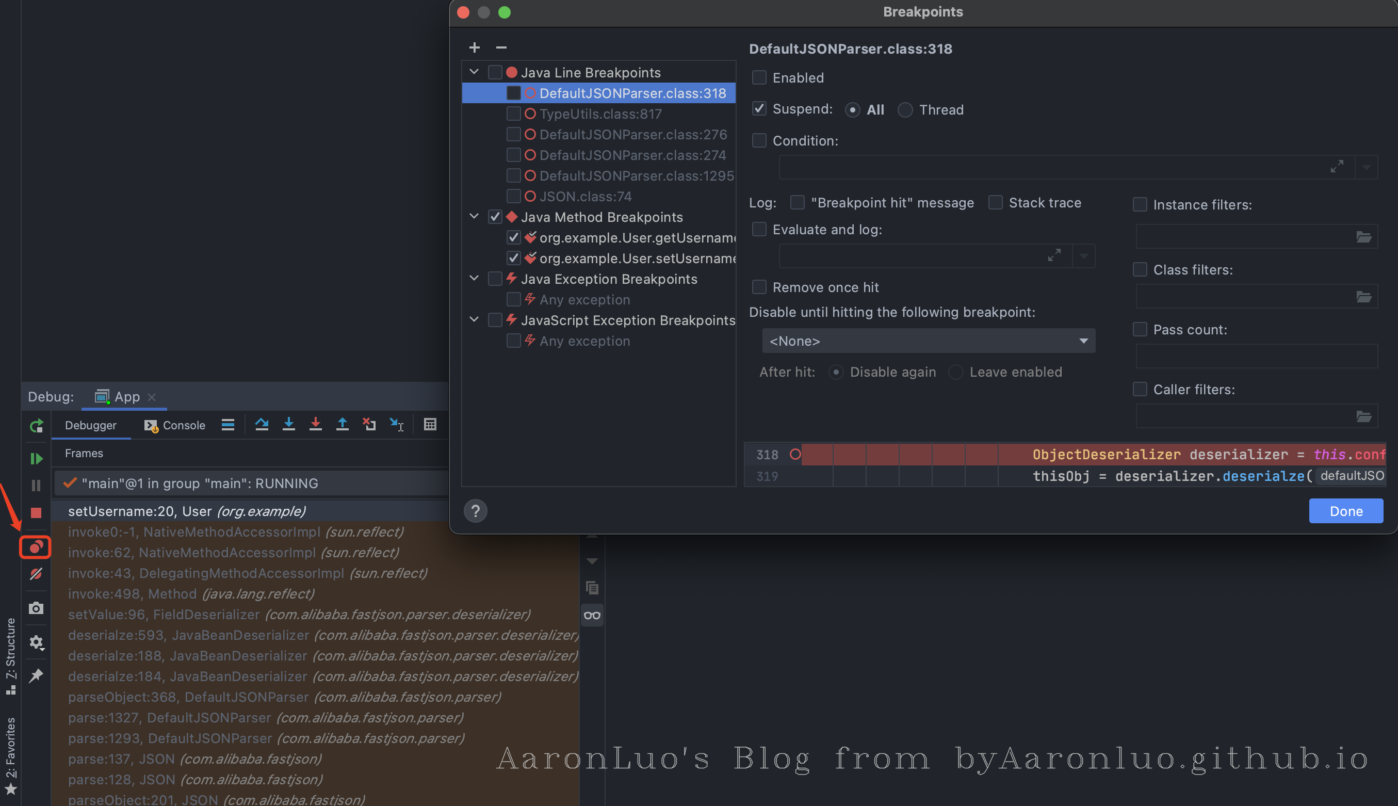Click the Step Out arrow icon
This screenshot has width=1398, height=806.
(343, 425)
